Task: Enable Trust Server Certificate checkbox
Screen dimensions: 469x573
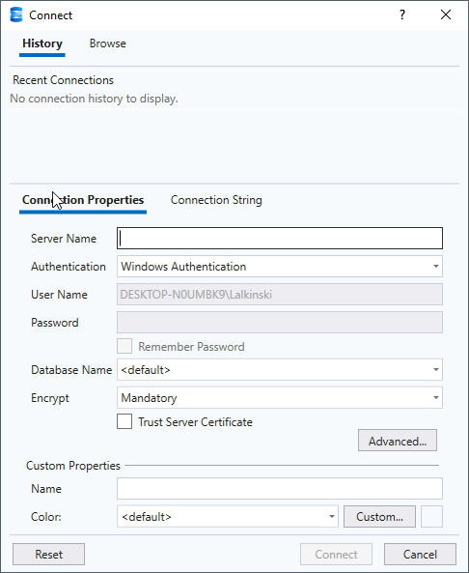Action: 124,421
